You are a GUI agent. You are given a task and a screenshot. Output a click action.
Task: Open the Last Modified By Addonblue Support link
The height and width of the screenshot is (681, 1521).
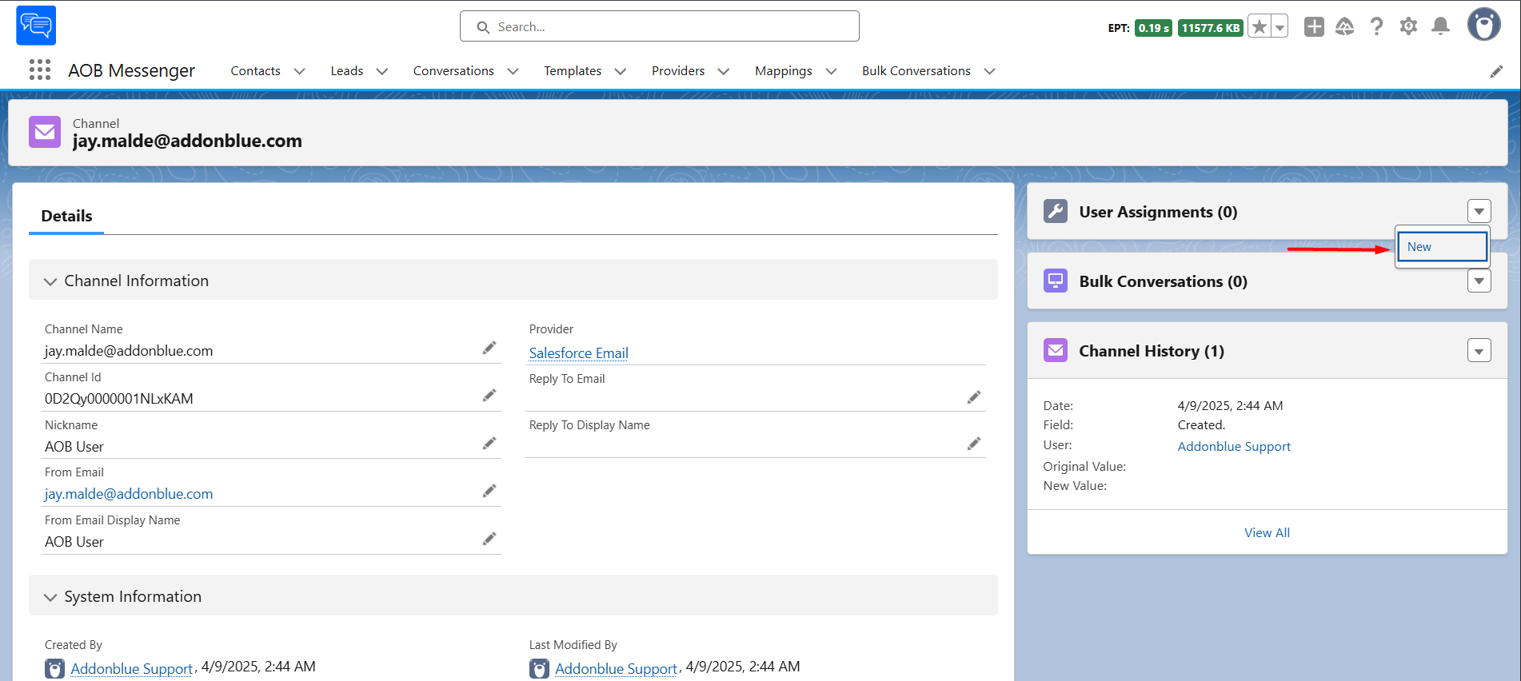[616, 669]
